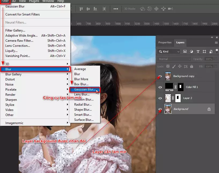
Task: Select the adjustment layers filter icon
Action: point(191,51)
